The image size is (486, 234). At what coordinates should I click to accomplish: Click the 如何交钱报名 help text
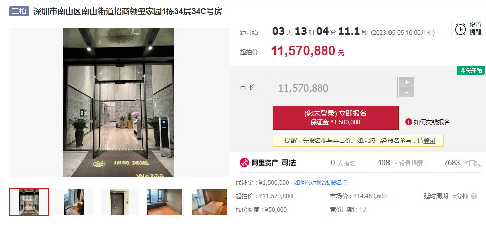tap(431, 122)
